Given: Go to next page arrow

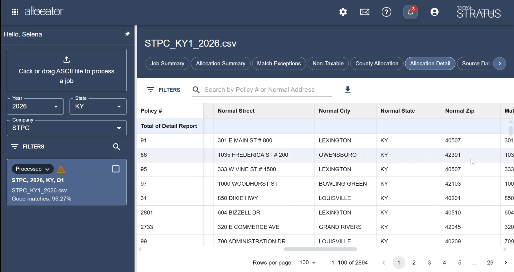Looking at the screenshot, I should pyautogui.click(x=505, y=263).
